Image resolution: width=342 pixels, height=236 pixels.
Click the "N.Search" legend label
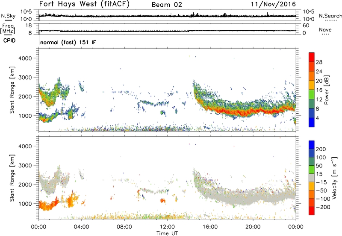tap(330, 16)
